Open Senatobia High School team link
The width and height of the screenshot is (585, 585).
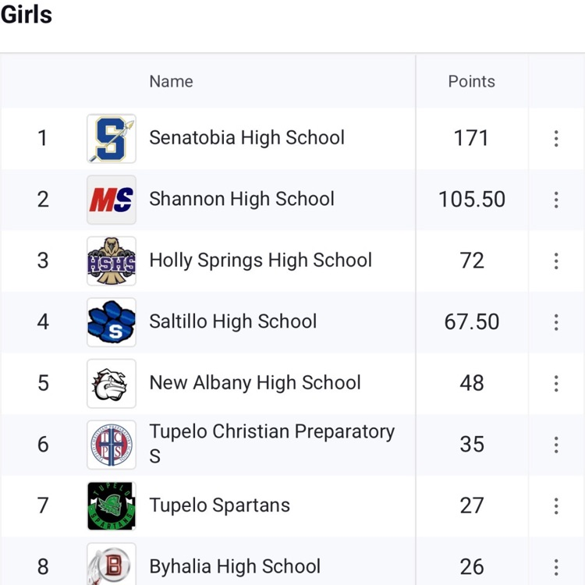(x=246, y=138)
